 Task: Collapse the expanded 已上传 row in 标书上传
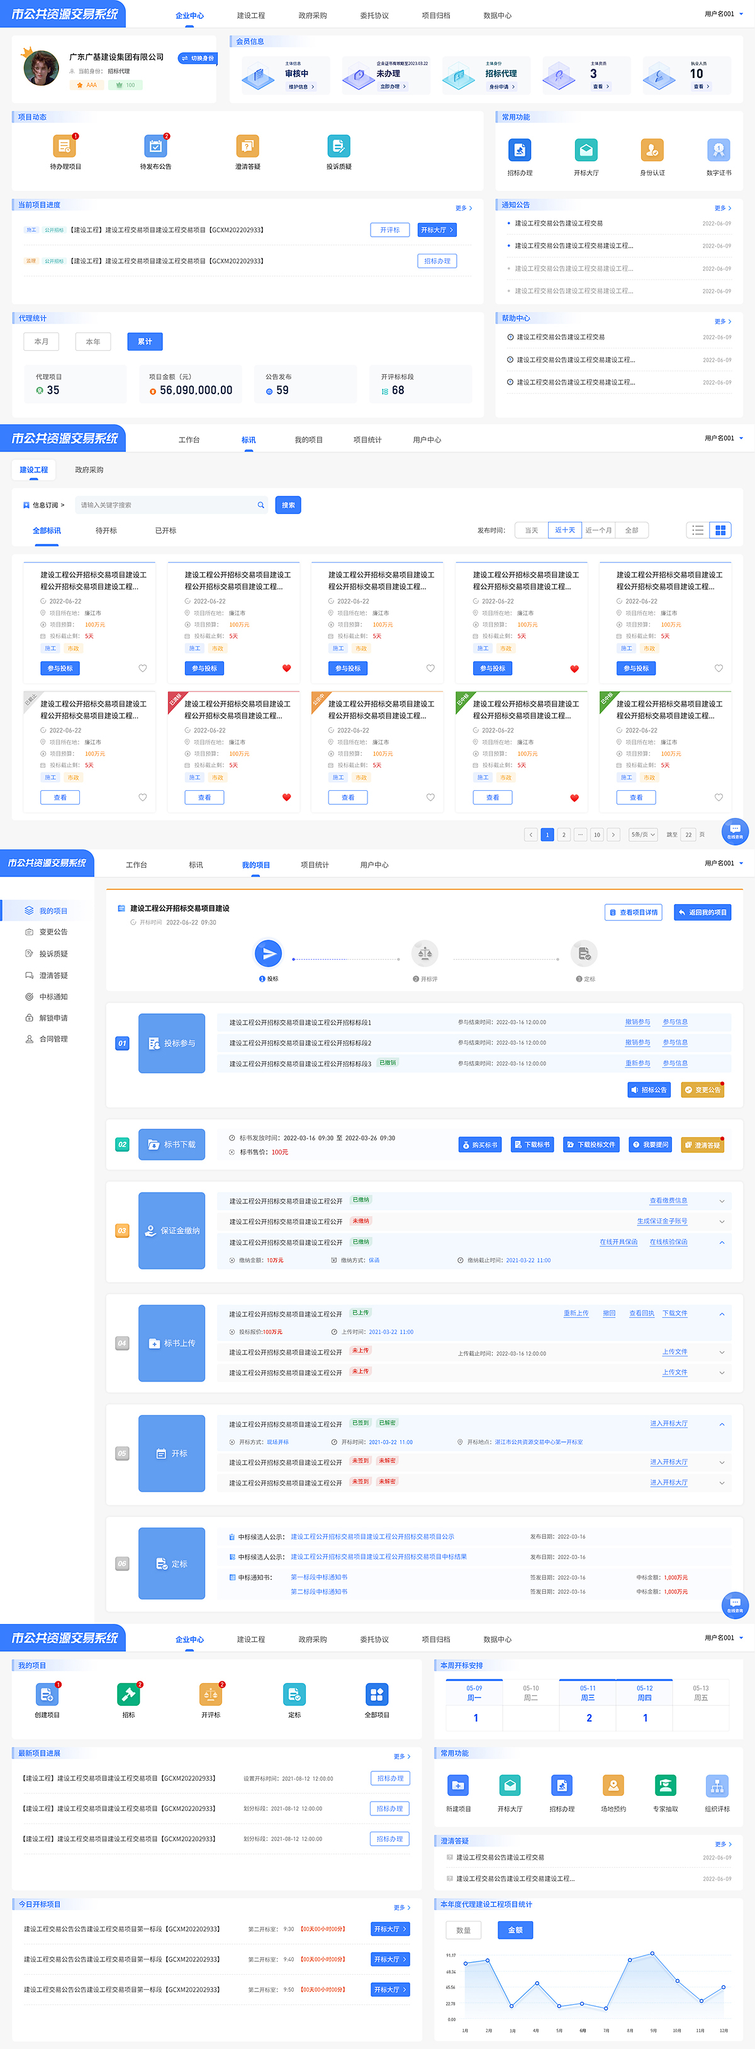click(x=722, y=1314)
